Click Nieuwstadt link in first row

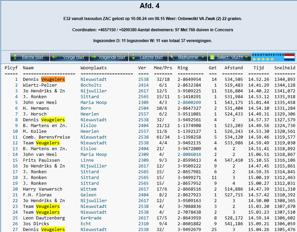94,79
